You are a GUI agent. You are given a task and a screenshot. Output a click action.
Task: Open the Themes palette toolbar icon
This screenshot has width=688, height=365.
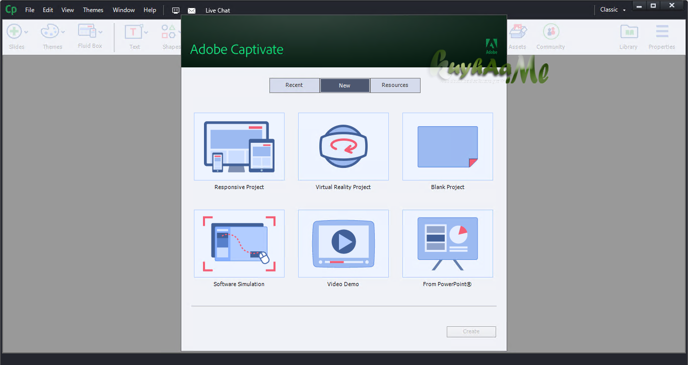coord(50,31)
